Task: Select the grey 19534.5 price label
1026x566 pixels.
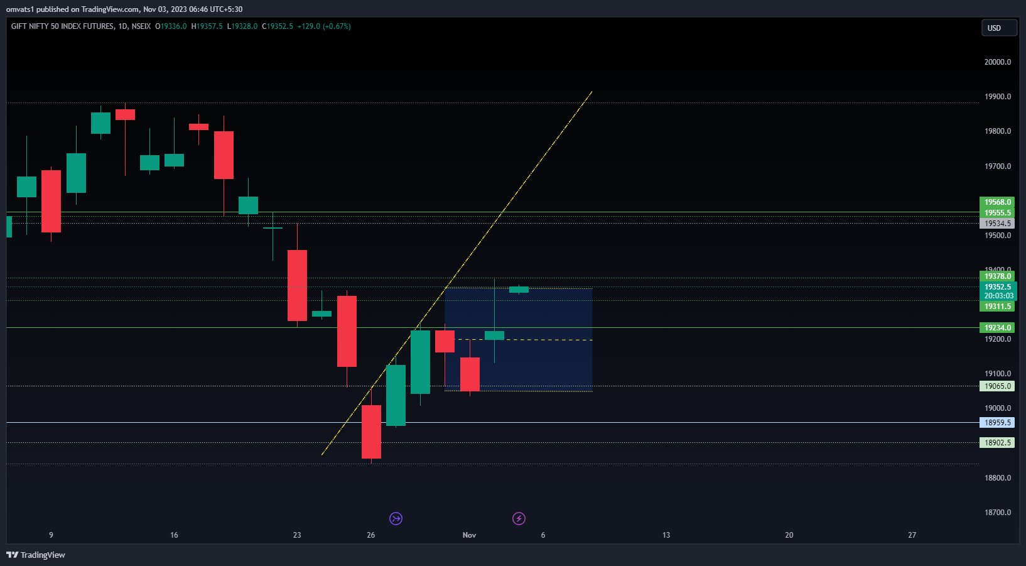Action: [997, 223]
